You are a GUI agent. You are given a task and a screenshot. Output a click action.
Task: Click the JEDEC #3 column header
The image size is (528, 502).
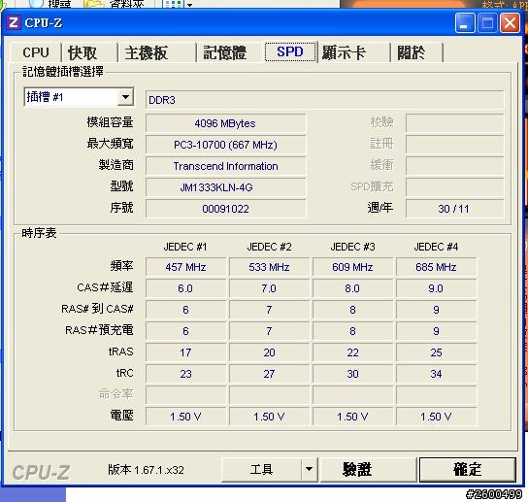coord(352,247)
